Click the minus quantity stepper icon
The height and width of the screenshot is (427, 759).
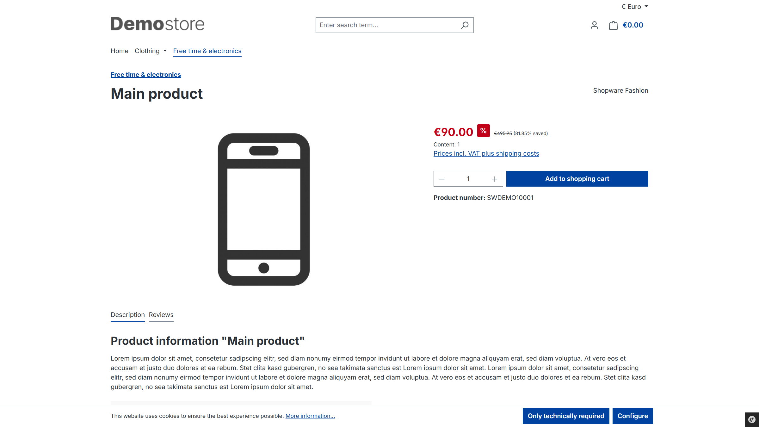coord(442,179)
